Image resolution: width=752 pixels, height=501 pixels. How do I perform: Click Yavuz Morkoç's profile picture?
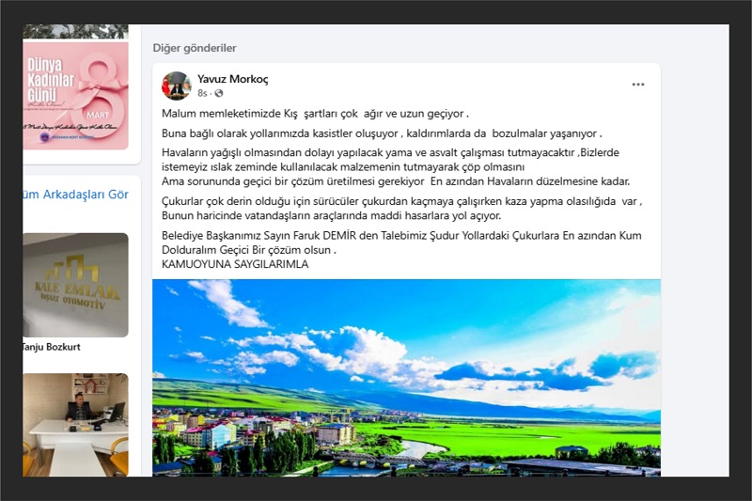tap(176, 86)
